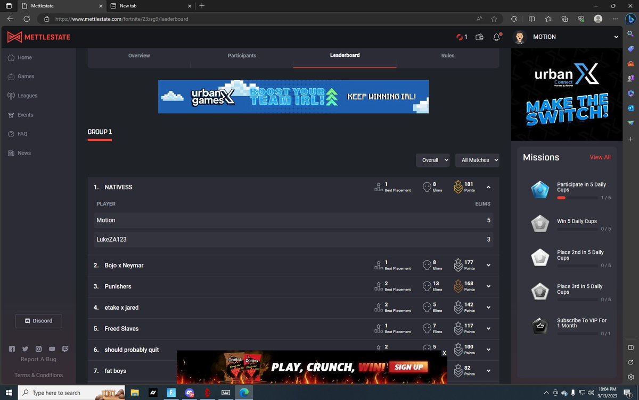The image size is (639, 400).
Task: Click the Discord button in sidebar
Action: (38, 321)
